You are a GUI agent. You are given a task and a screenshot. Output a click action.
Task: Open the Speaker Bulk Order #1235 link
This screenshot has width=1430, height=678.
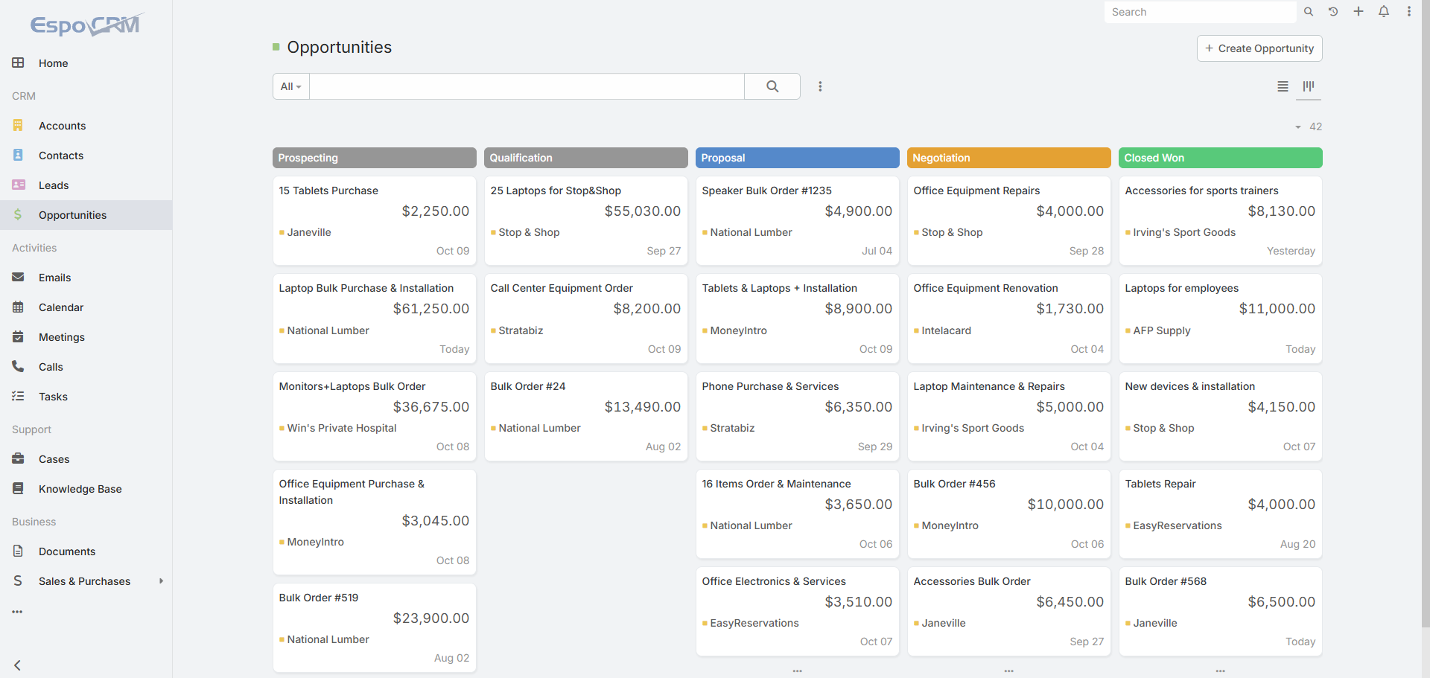coord(766,191)
